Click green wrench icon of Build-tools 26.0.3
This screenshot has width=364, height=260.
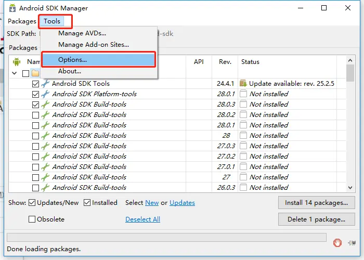[x=45, y=188]
